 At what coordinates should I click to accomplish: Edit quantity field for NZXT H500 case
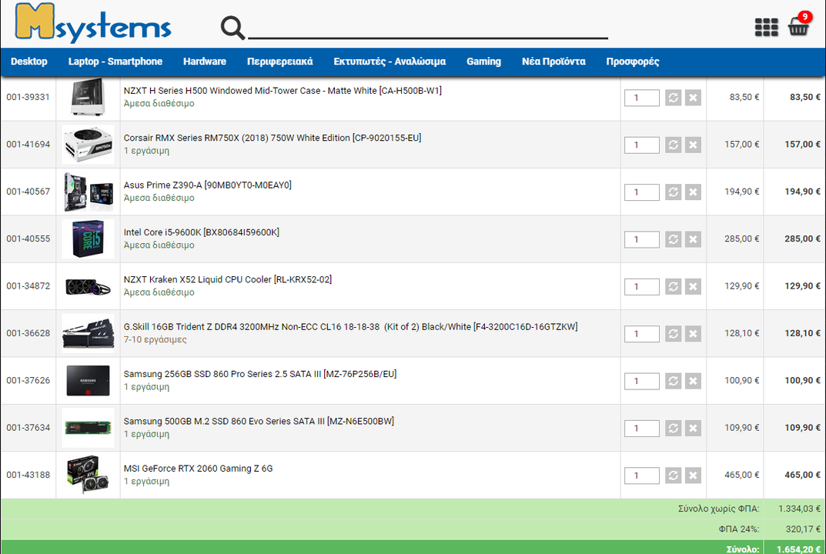[x=641, y=98]
